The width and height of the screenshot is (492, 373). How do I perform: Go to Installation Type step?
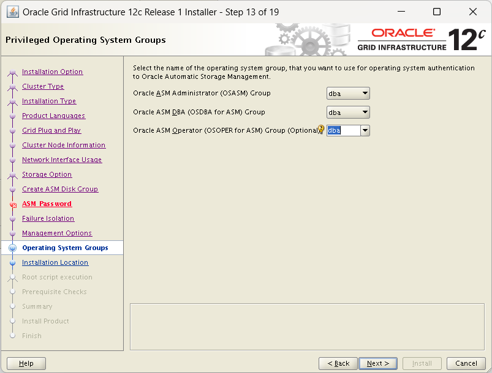49,101
